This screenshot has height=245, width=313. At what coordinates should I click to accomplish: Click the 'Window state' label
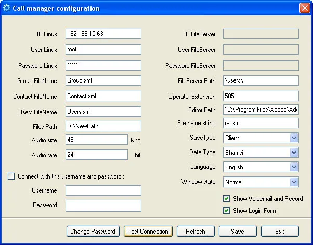(199, 182)
